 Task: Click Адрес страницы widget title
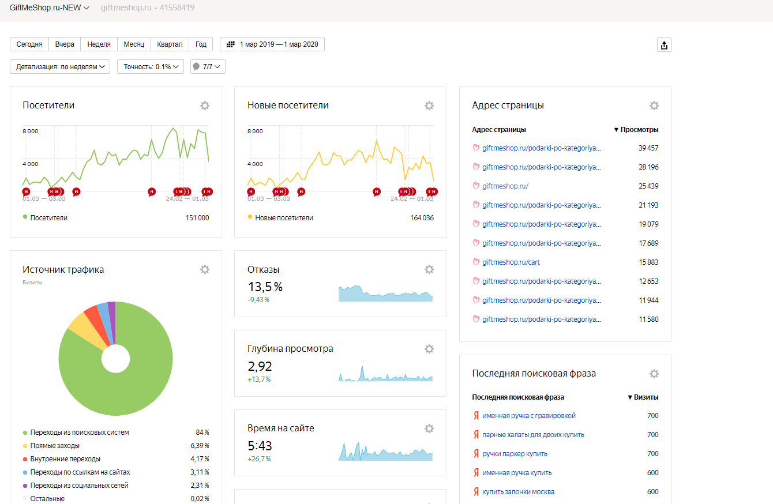[x=508, y=106]
